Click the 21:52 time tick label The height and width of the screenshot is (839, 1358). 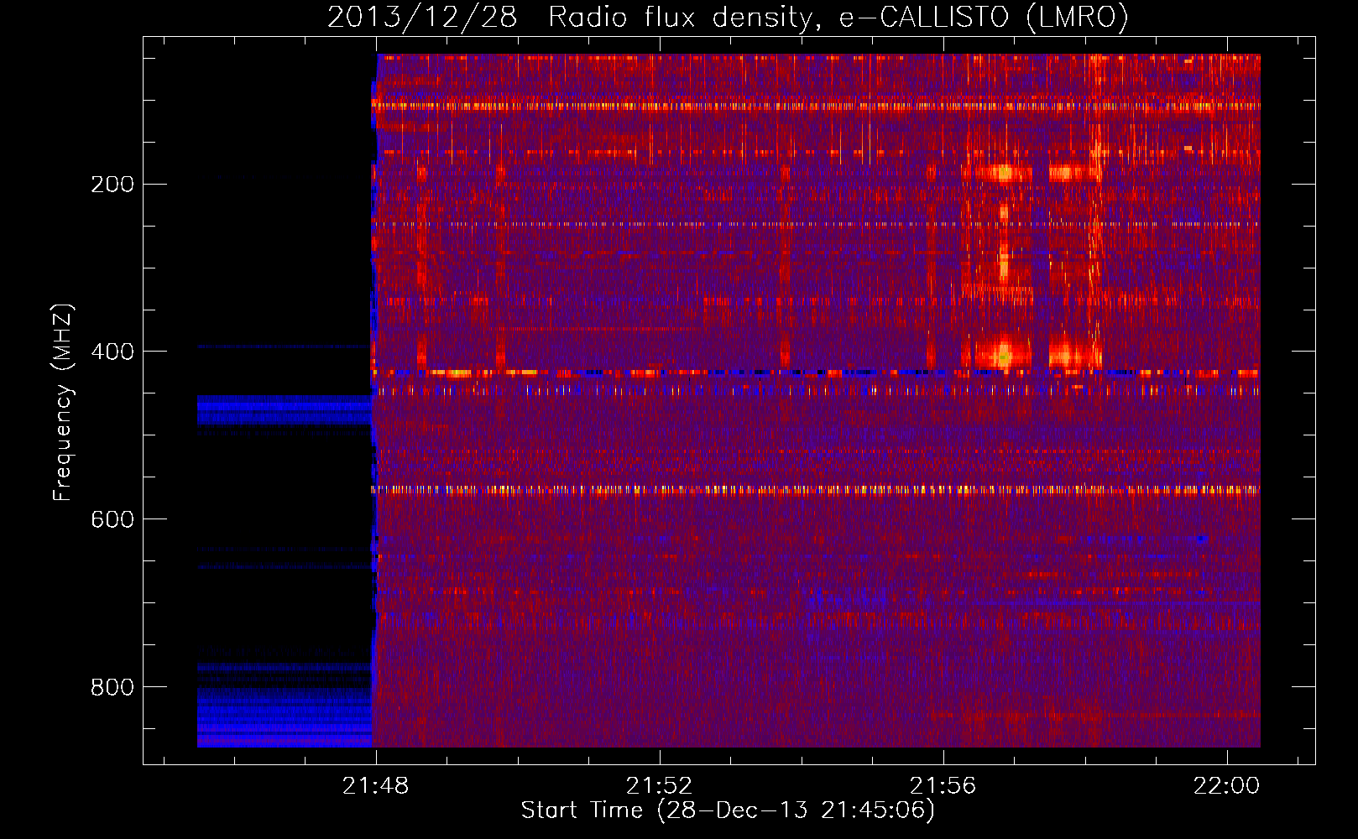pos(660,785)
